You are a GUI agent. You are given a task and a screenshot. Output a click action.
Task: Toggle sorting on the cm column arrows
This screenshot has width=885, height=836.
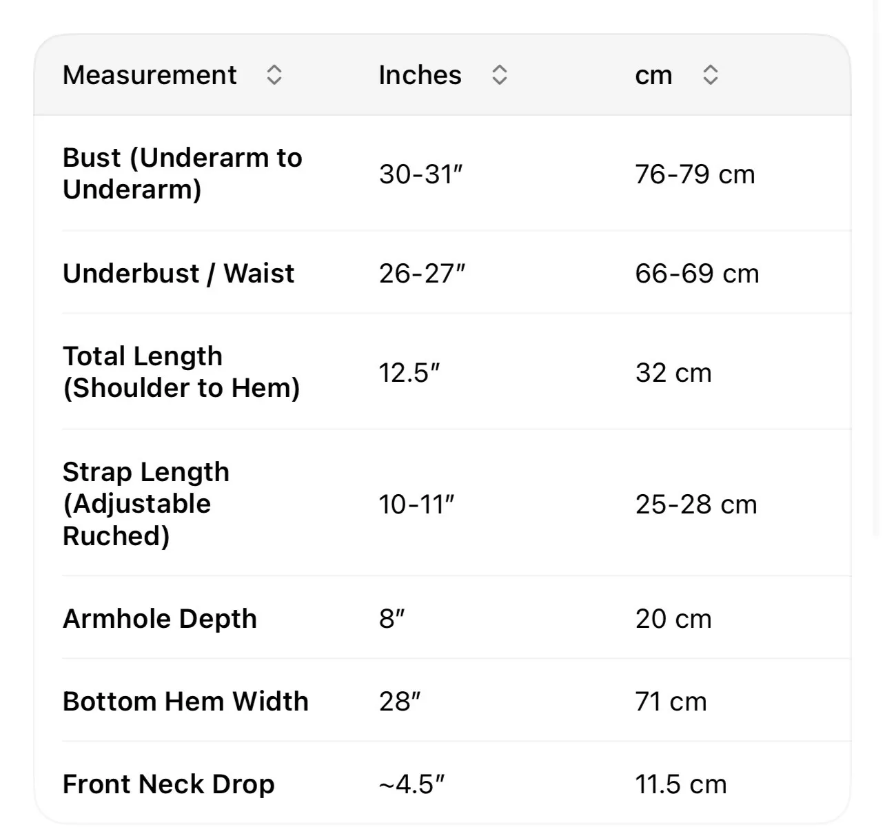tap(711, 75)
